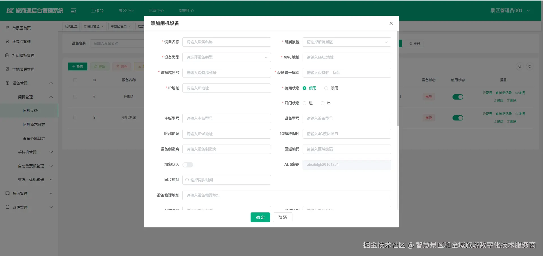Click the 设备管理 sidebar icon
Viewport: 543px width, 256px height.
[7, 83]
